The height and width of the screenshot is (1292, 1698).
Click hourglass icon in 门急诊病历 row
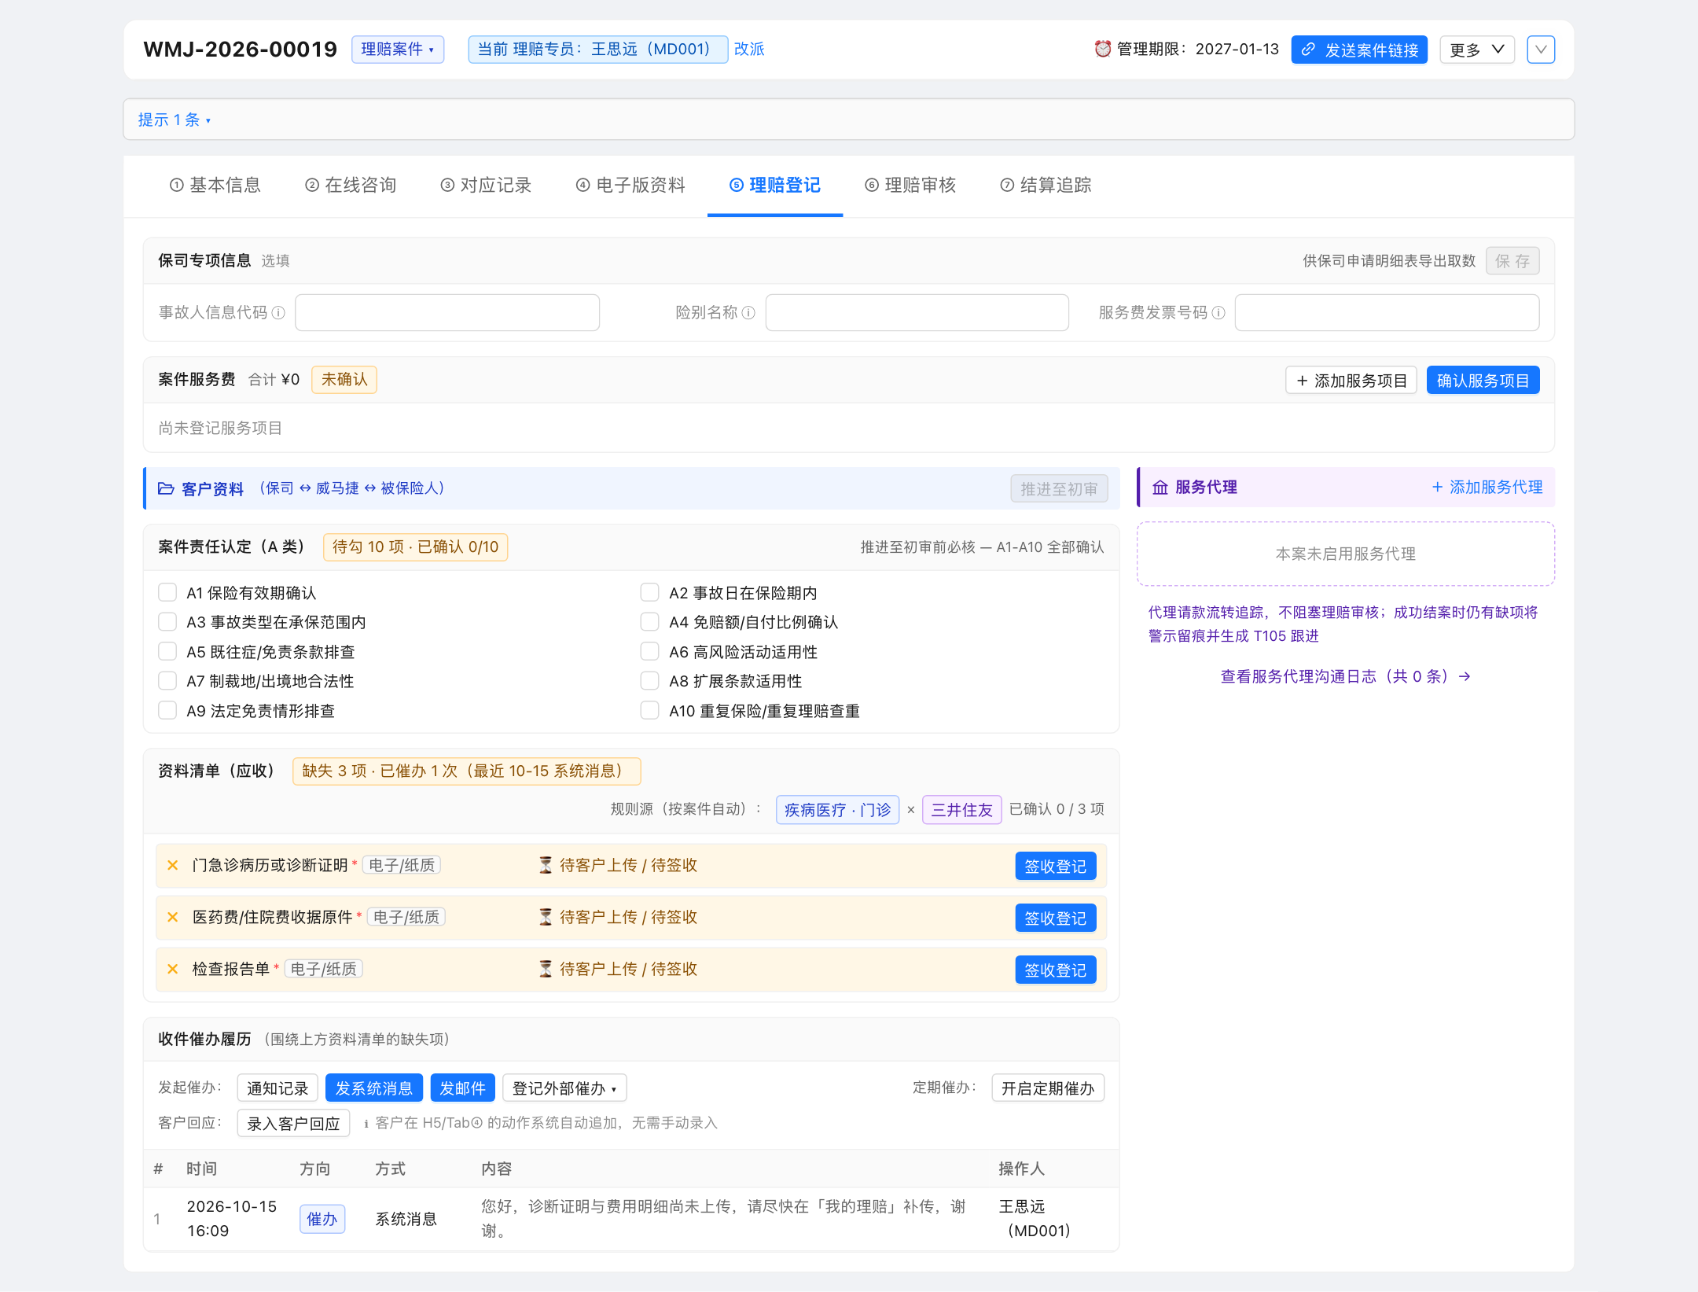(x=546, y=865)
